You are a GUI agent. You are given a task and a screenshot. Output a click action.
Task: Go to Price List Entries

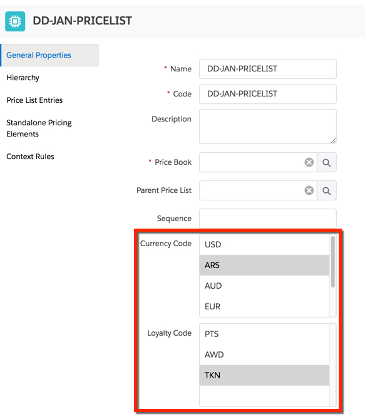coord(34,100)
